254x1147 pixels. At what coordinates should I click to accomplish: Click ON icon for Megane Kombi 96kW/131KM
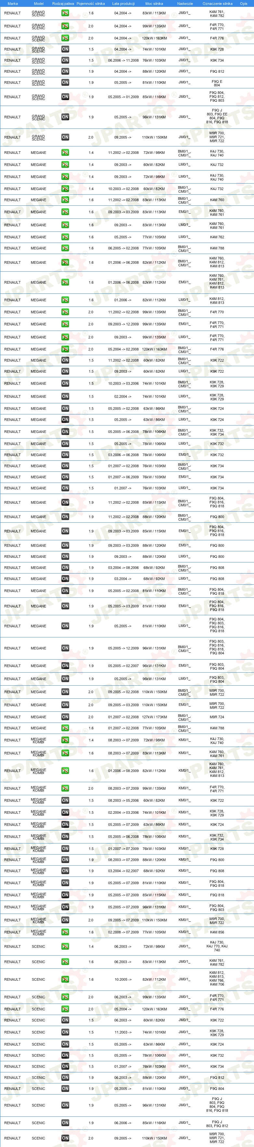pyautogui.click(x=65, y=907)
